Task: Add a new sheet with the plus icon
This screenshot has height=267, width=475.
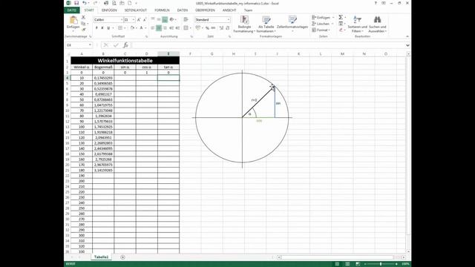Action: [x=122, y=257]
